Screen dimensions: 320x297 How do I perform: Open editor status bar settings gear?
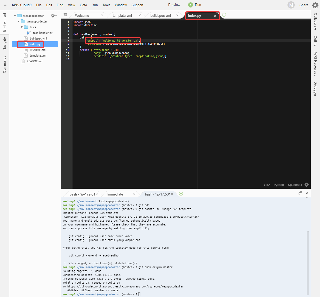[x=307, y=185]
